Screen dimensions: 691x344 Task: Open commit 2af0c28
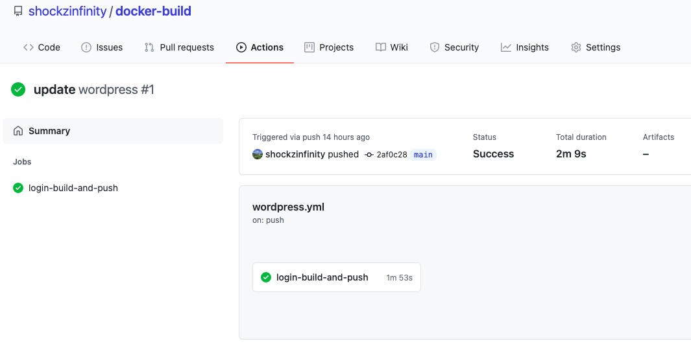(x=391, y=155)
